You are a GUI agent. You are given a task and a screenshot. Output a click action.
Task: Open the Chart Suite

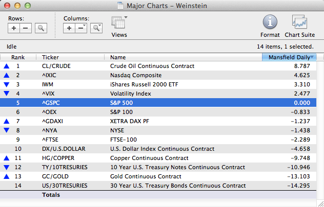pyautogui.click(x=299, y=23)
